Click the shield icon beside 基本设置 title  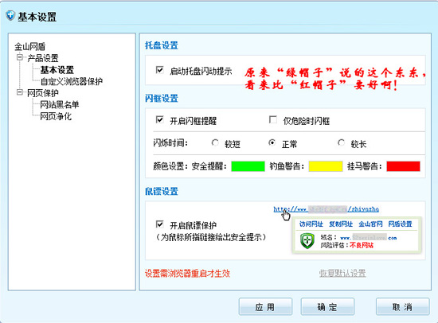pos(10,15)
